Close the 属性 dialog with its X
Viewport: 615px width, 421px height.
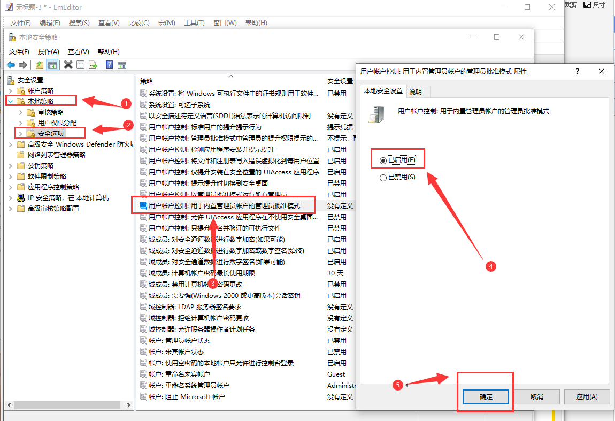[602, 71]
